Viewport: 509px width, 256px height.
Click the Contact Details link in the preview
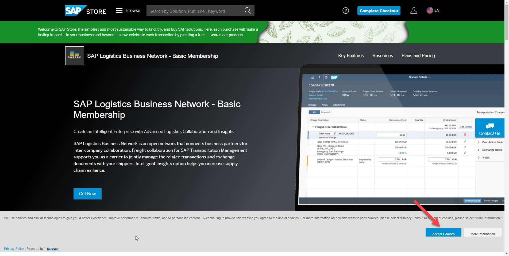[x=316, y=95]
